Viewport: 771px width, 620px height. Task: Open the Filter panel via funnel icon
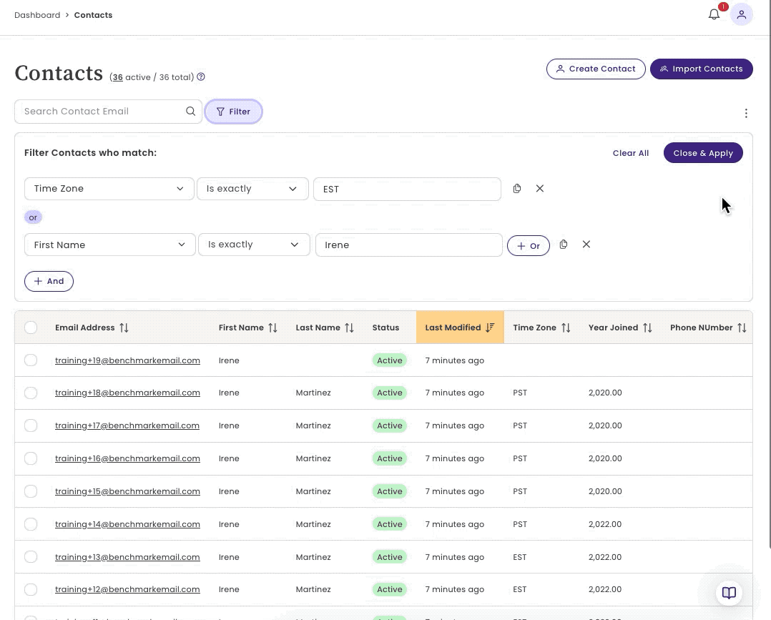click(x=222, y=112)
